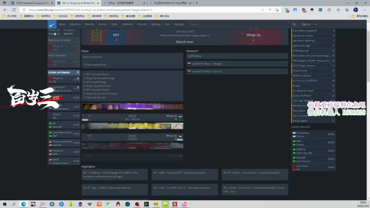Switch to the ESL IEM Rio Major tab

(x=170, y=3)
